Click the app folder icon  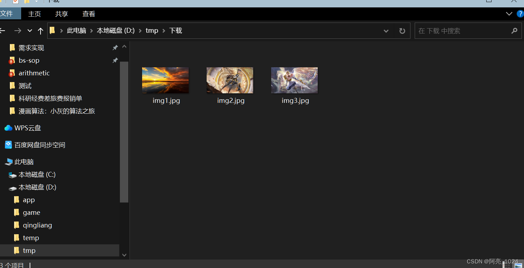click(x=17, y=200)
